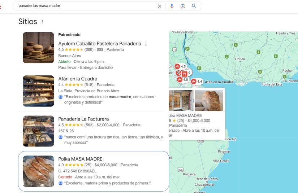Open the Panadería La Facturera listing
The height and width of the screenshot is (193, 298).
(83, 119)
